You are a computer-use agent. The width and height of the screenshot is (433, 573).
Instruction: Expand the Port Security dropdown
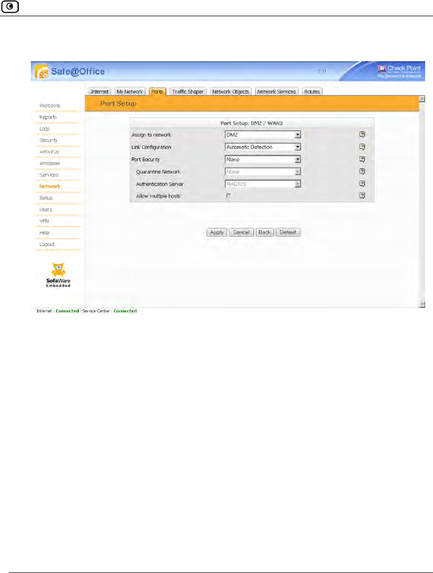298,159
